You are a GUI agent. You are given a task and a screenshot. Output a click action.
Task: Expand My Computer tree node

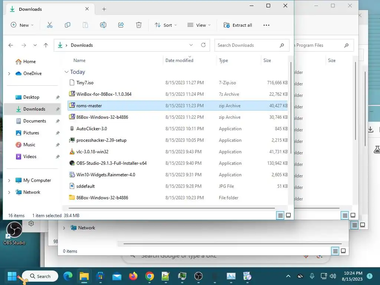(9, 180)
